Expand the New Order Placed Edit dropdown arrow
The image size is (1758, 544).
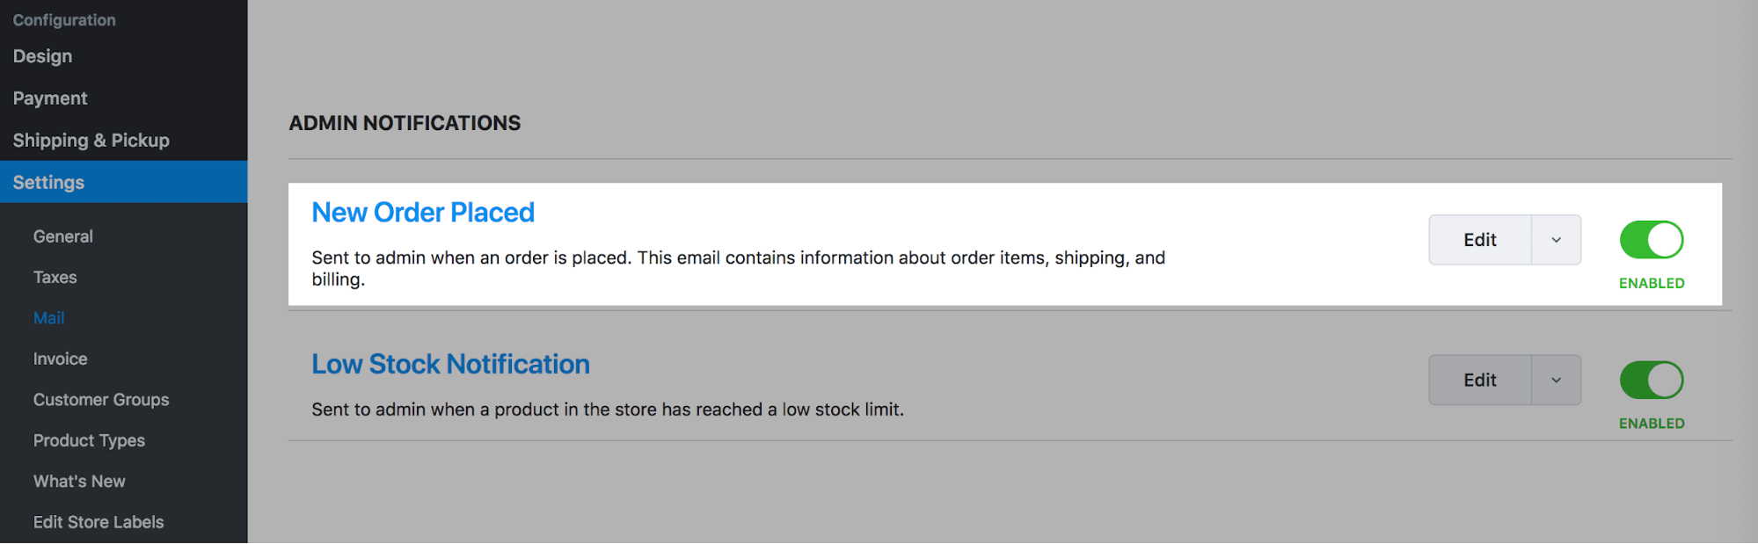(1556, 240)
